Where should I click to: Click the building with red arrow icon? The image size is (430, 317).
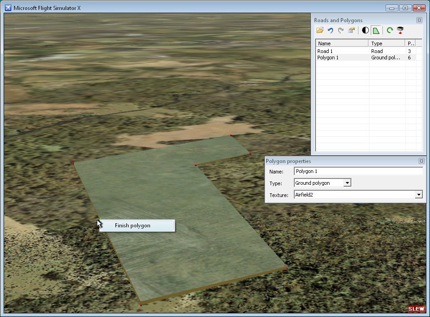point(400,30)
